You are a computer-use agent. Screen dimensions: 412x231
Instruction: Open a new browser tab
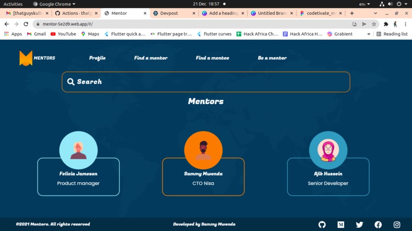(352, 13)
